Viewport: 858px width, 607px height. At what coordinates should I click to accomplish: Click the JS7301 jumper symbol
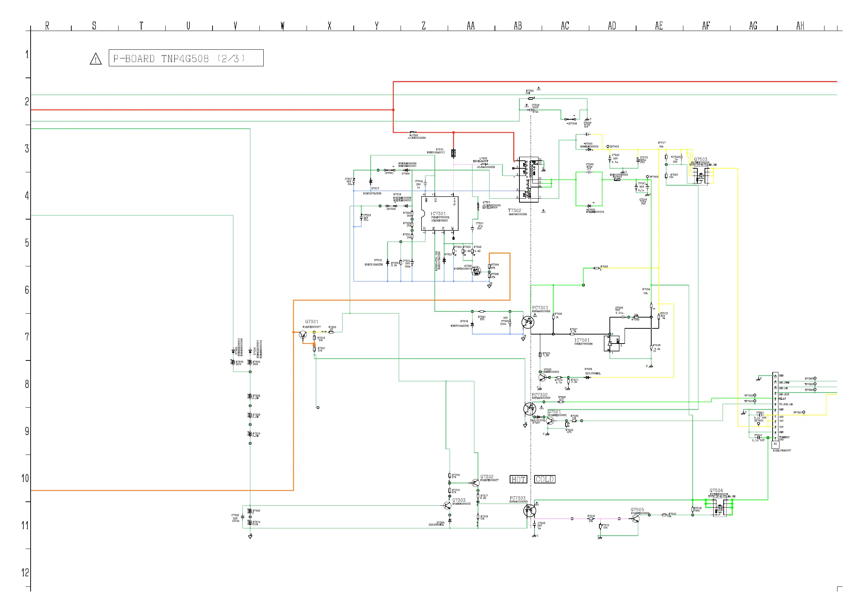(x=389, y=170)
